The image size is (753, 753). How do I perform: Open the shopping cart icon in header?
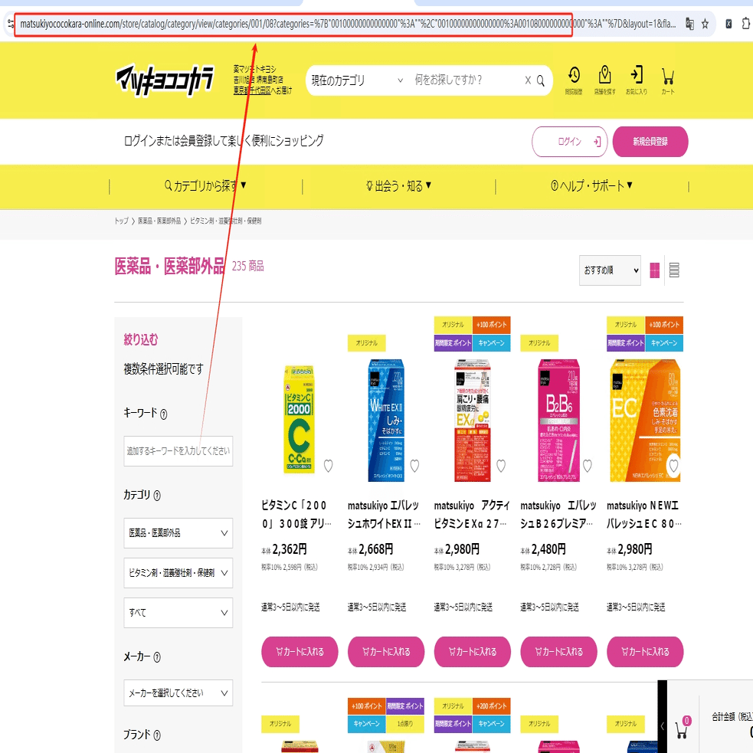point(667,80)
